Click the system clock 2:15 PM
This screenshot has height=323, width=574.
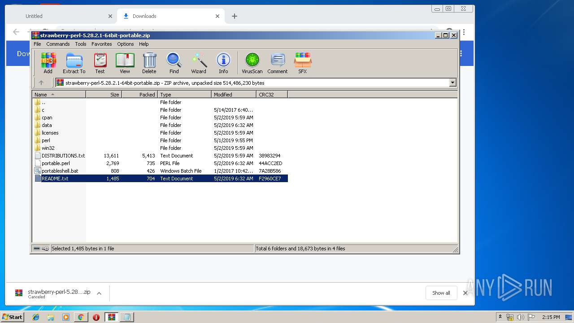[x=551, y=317]
